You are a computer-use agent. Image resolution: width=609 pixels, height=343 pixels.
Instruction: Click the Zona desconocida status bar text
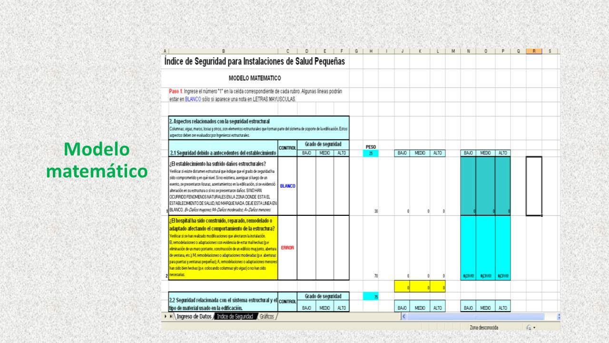(x=484, y=328)
